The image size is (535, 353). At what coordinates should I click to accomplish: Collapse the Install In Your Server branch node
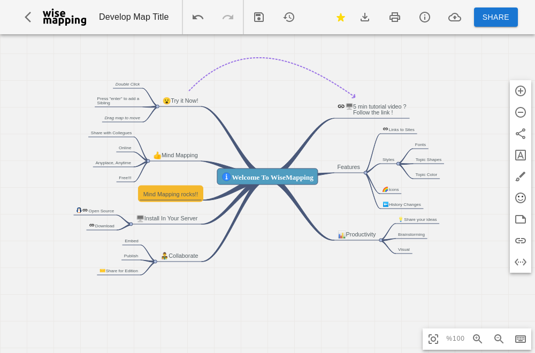click(131, 224)
